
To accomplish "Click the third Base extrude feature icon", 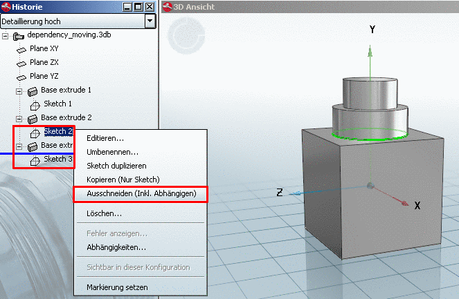I will coord(33,146).
